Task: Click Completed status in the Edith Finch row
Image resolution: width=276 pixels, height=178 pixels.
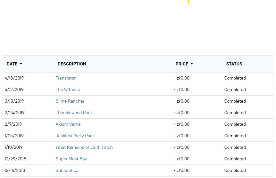Action: (x=235, y=147)
